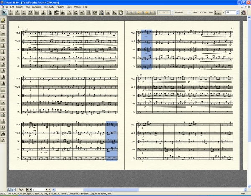Choose the grace note tool
This screenshot has height=196, width=251.
click(x=3, y=140)
